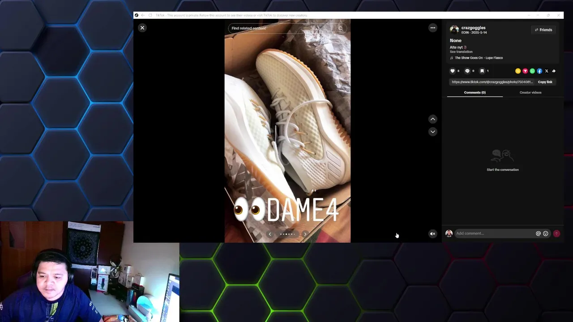Click the red post comment button
Screen dimensions: 573x322
coord(556,233)
